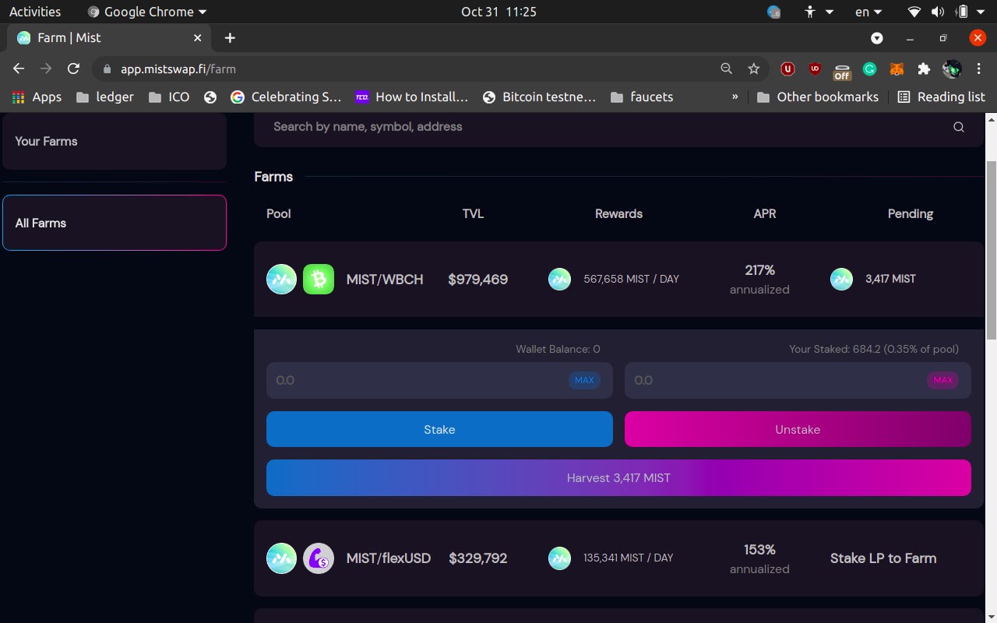Viewport: 997px width, 623px height.
Task: Click the MIST rewards icon beside 567,658 MIST / DAY
Action: (x=559, y=279)
